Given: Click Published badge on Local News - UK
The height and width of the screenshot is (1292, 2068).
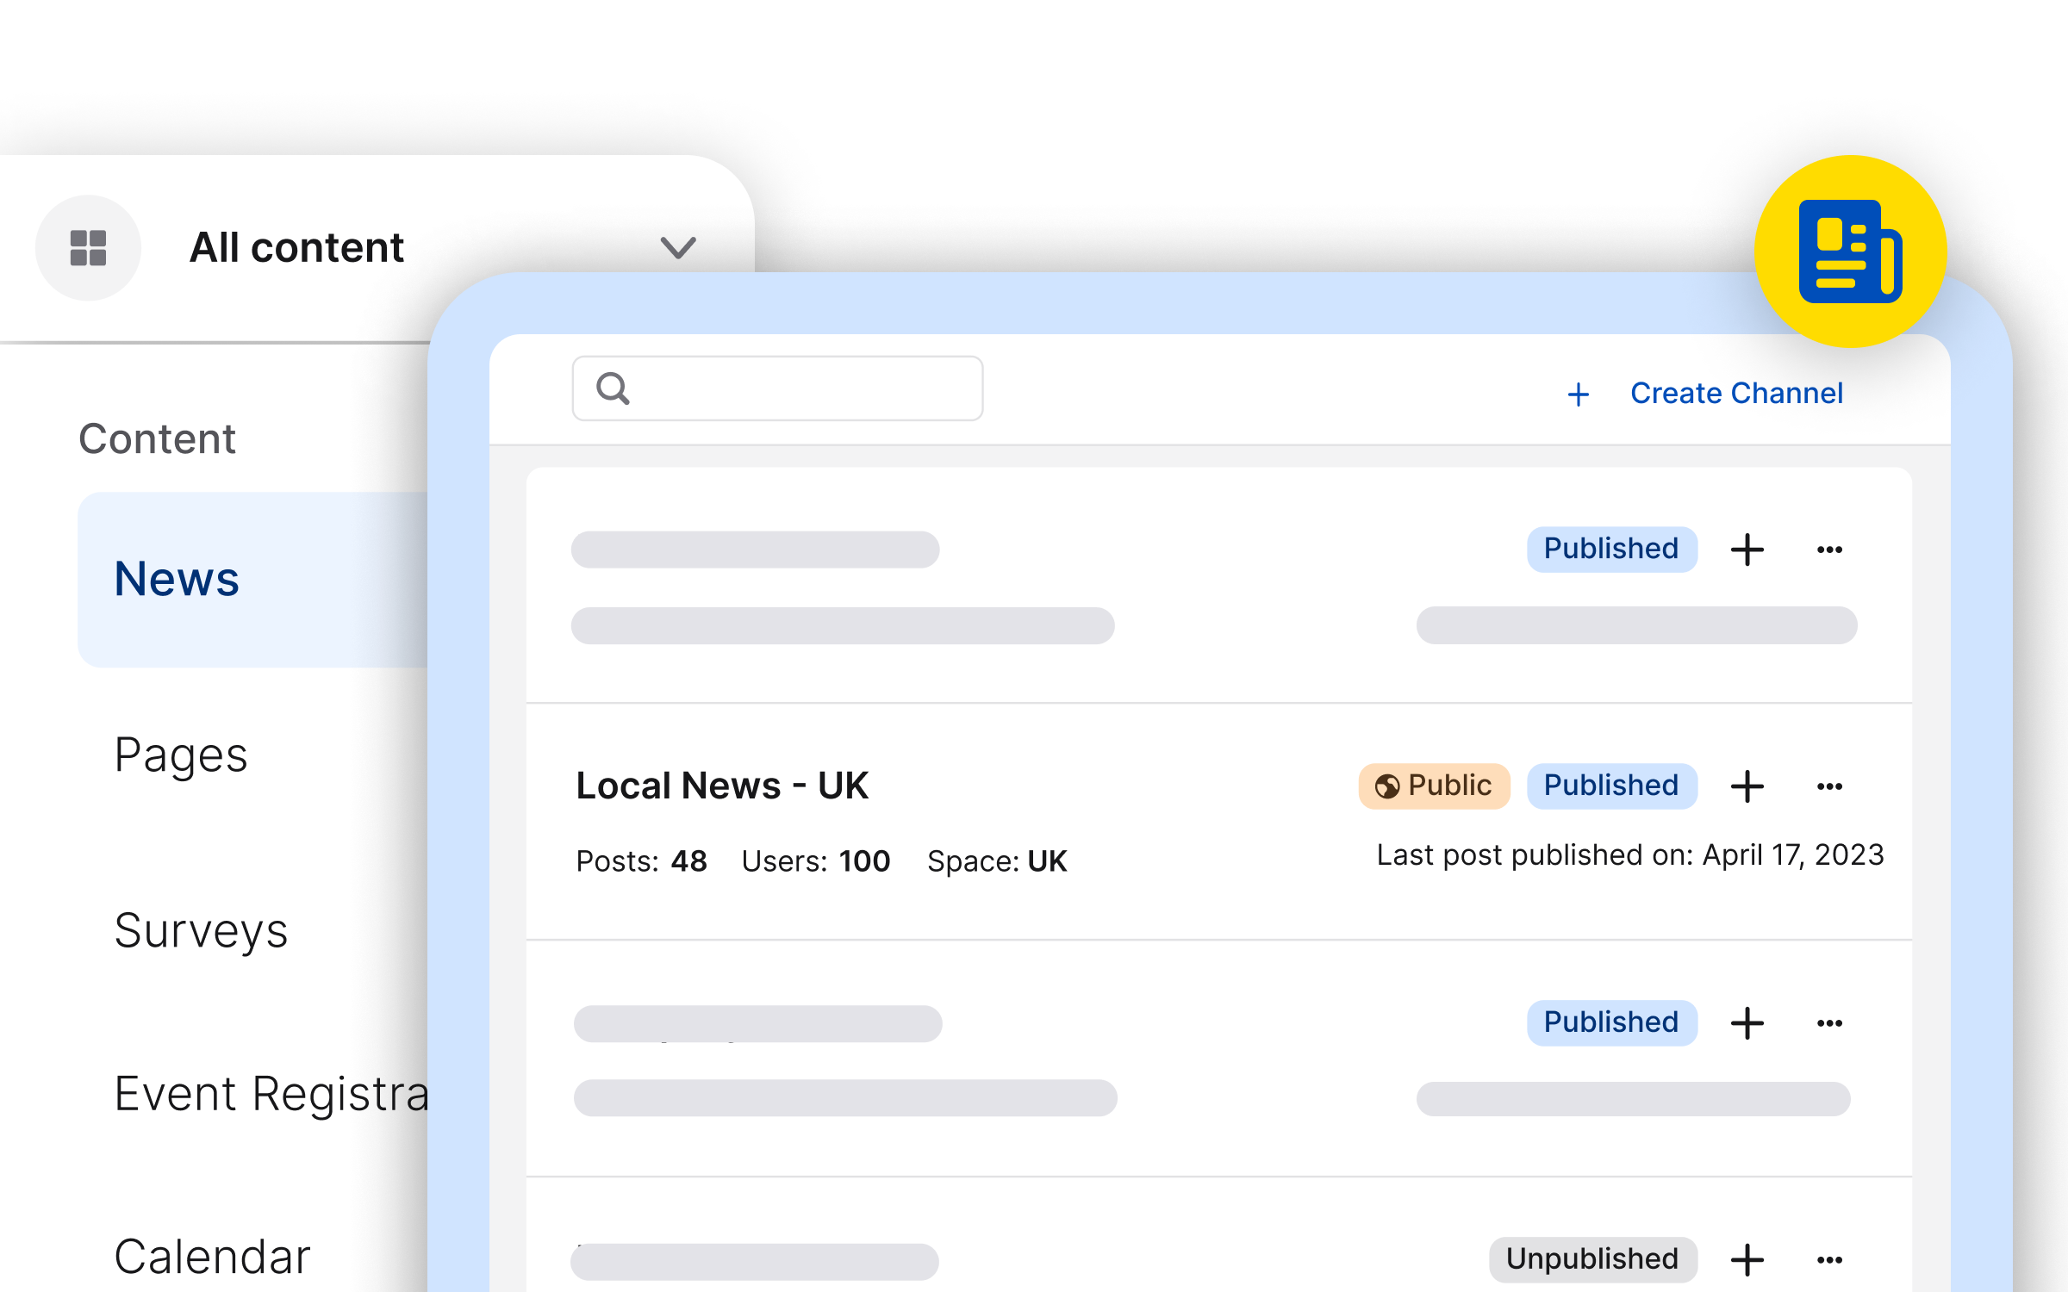Looking at the screenshot, I should click(x=1612, y=786).
